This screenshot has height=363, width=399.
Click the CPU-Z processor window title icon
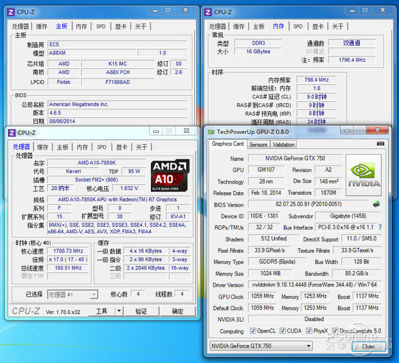tap(11, 132)
